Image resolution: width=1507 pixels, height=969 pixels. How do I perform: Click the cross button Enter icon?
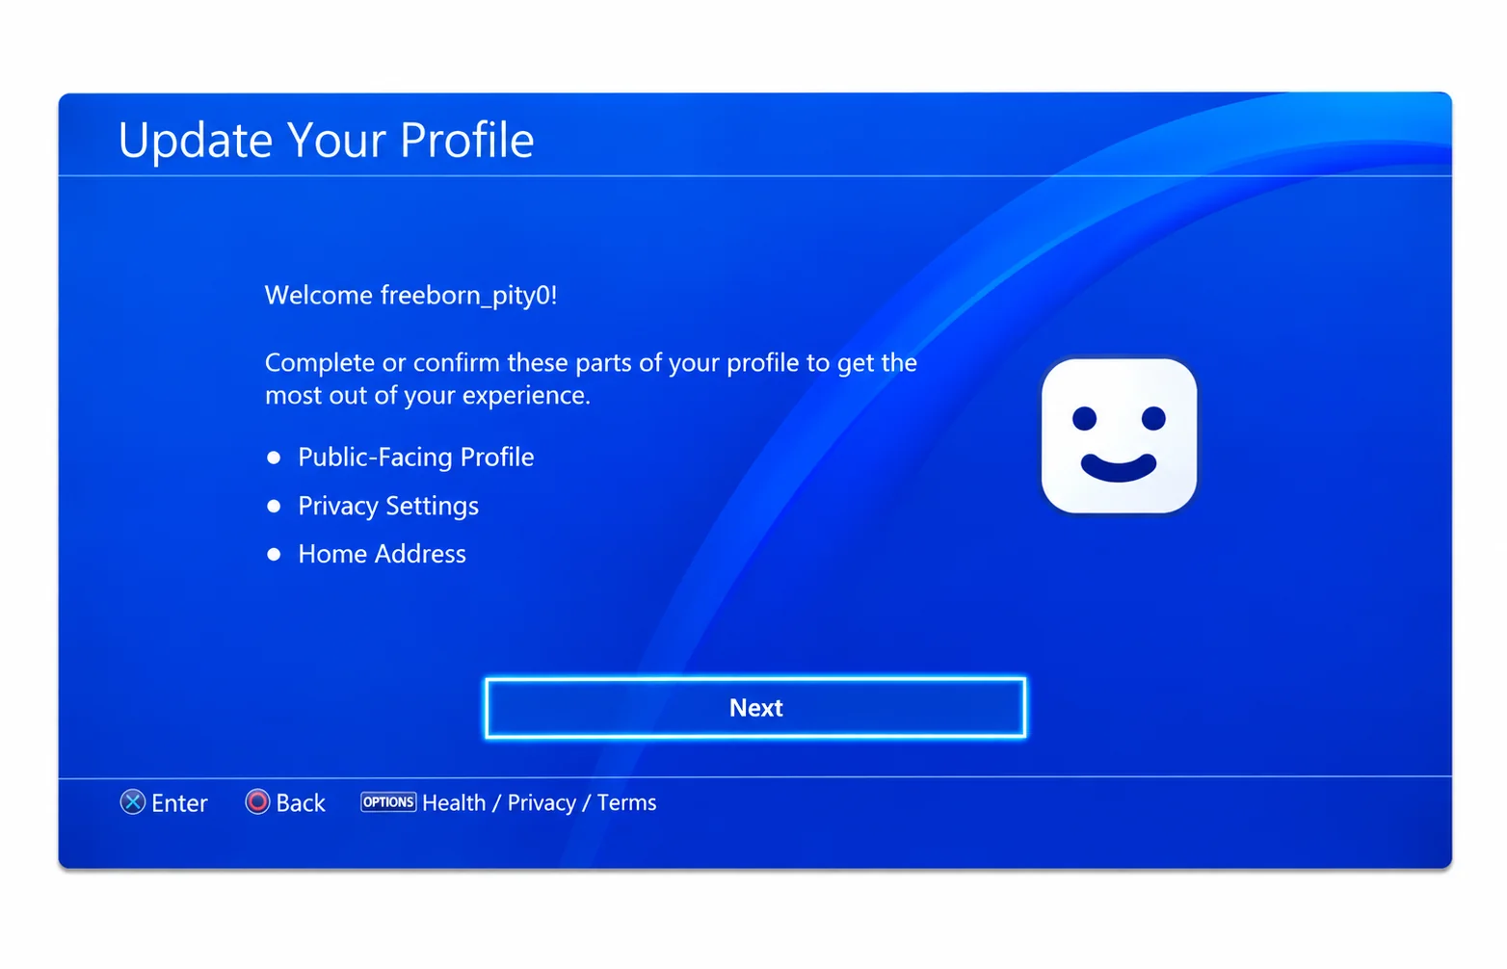(133, 802)
